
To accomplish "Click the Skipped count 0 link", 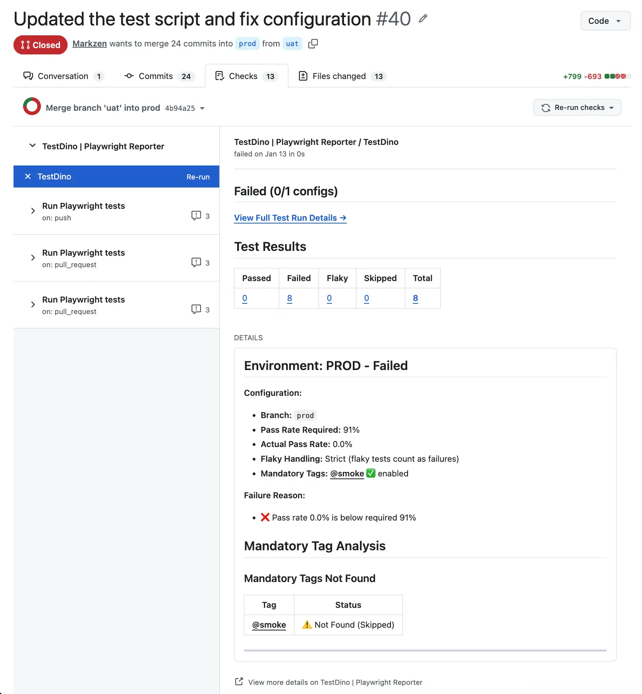I will point(367,298).
